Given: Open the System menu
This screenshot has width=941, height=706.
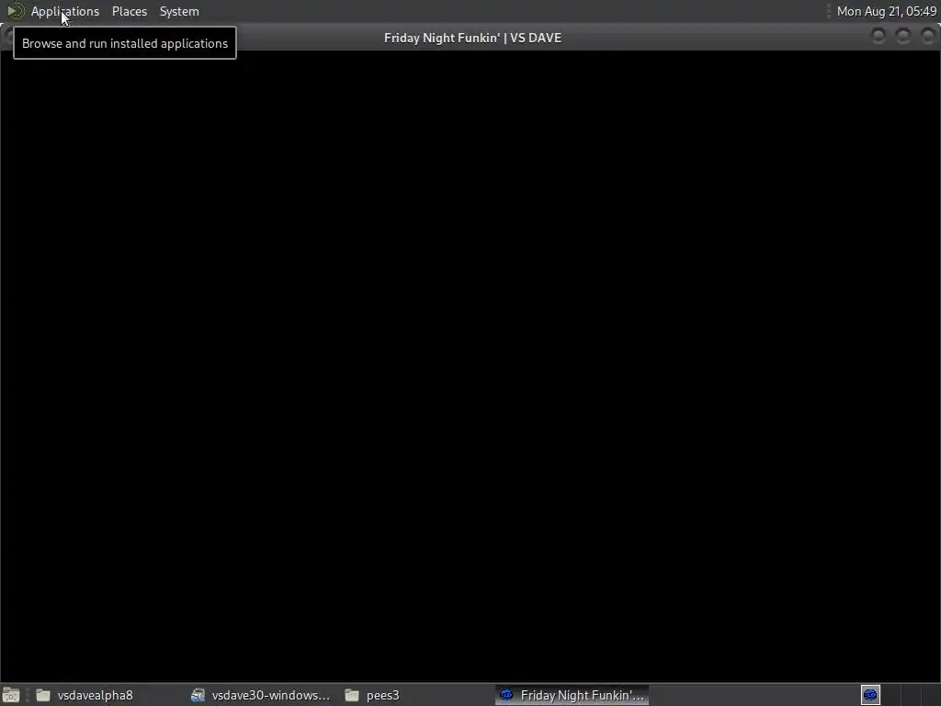Looking at the screenshot, I should point(179,11).
